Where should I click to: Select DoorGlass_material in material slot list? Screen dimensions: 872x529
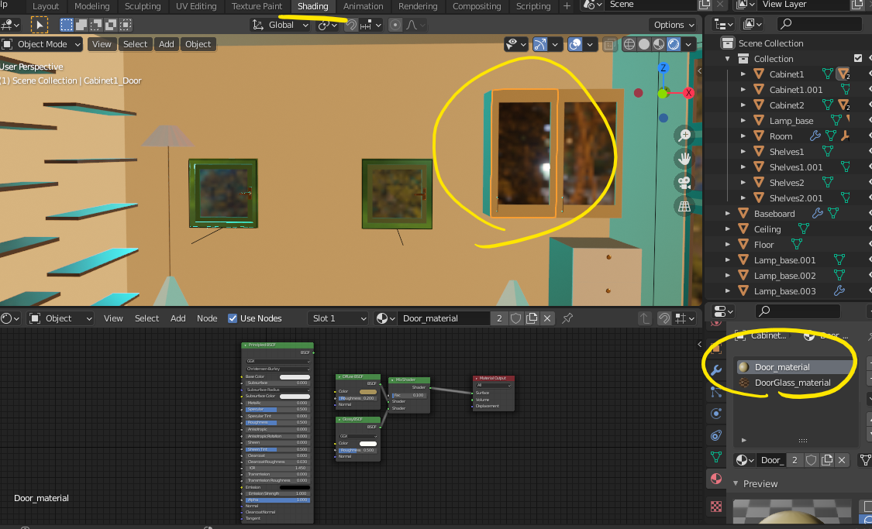click(794, 383)
